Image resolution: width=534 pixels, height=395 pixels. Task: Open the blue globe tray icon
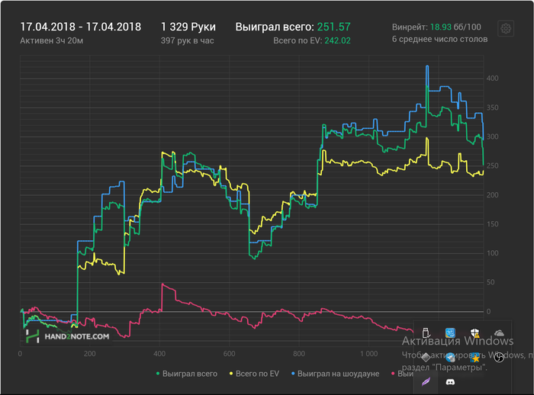click(x=450, y=358)
